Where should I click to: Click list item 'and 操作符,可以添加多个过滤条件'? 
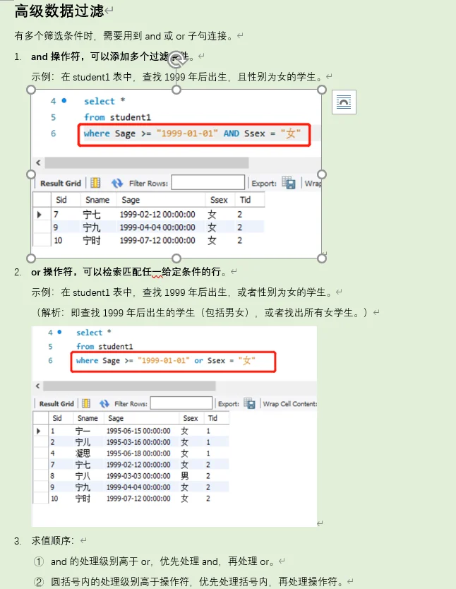[x=113, y=56]
